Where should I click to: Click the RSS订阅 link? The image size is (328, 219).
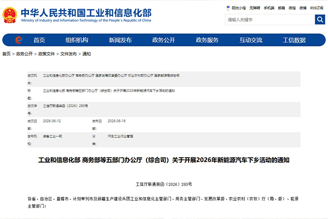point(317,8)
